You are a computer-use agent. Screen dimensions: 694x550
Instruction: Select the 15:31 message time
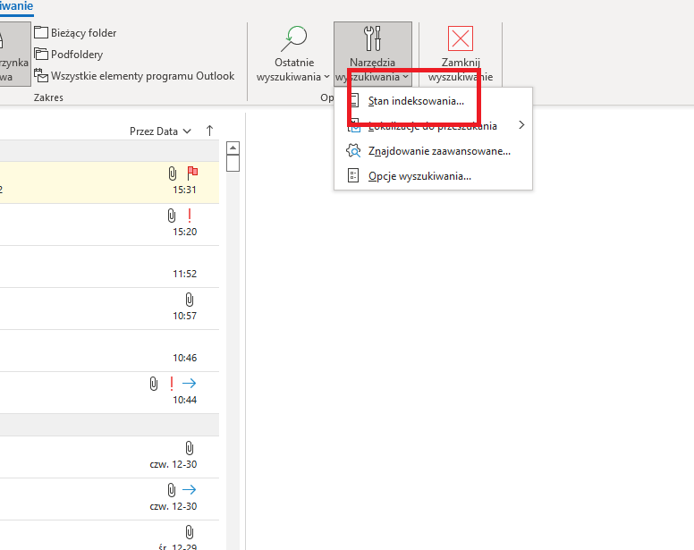click(x=184, y=190)
